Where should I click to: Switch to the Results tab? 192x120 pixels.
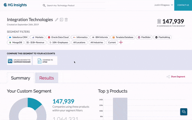46,78
